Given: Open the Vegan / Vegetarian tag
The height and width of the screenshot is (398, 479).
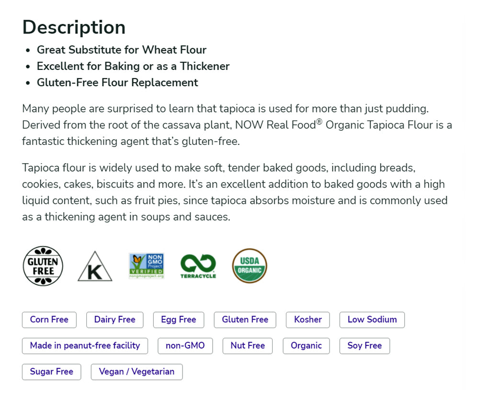Looking at the screenshot, I should coord(137,371).
